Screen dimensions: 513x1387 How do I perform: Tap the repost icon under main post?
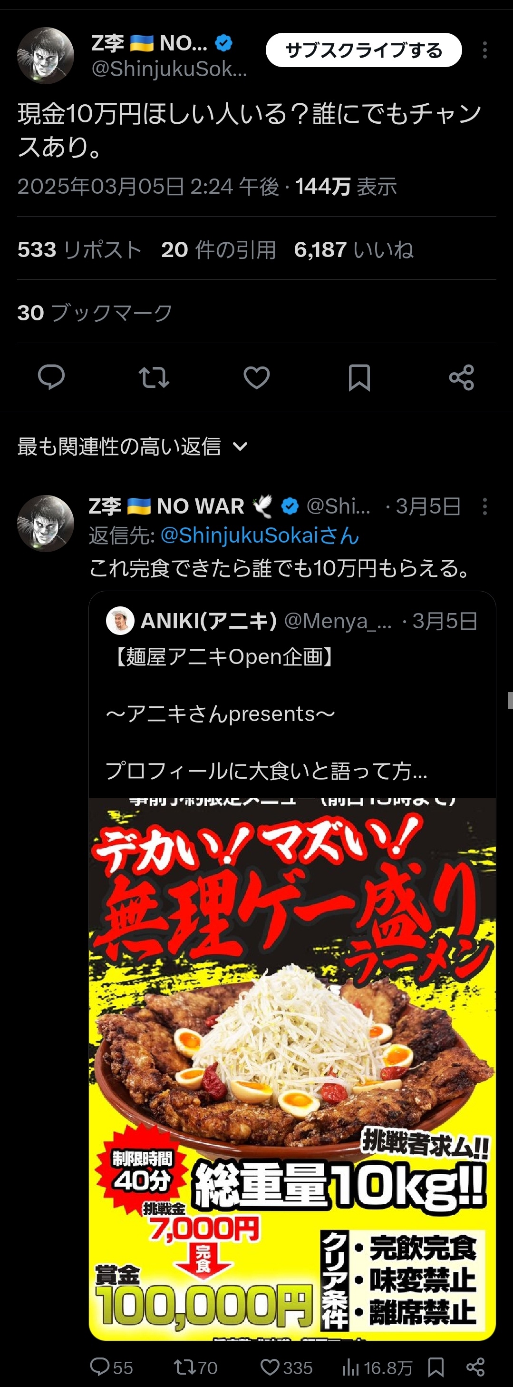click(154, 377)
